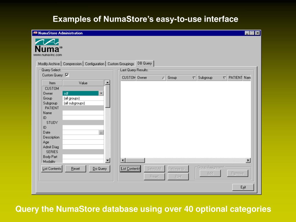Screen dimensions: 296x222
Task: Select the DB Query tab
Action: tap(145, 63)
